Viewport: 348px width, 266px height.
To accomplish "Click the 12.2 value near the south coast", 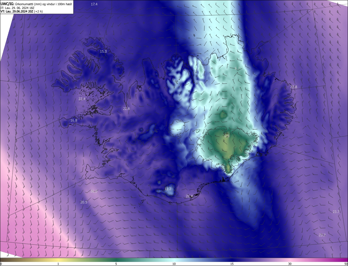I will tap(168, 189).
